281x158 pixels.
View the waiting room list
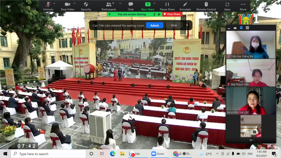click(174, 25)
